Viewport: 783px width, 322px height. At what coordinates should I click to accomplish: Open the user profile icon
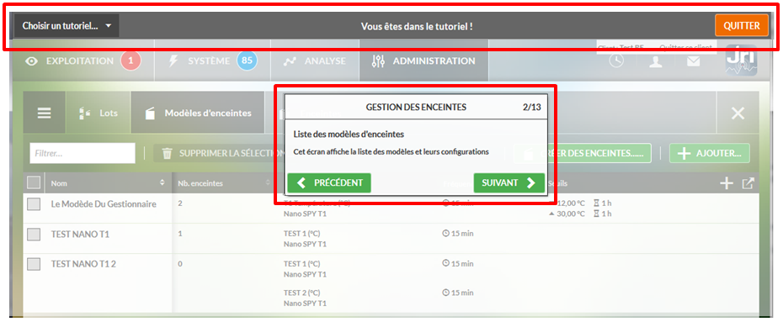pyautogui.click(x=656, y=61)
